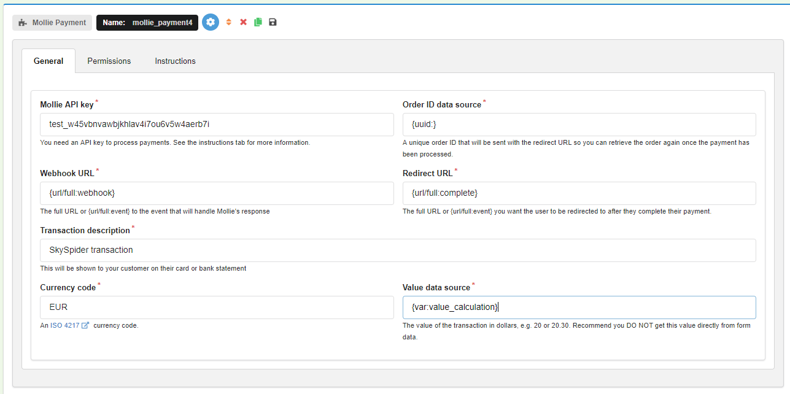This screenshot has width=790, height=394.
Task: Click into the Webhook URL field
Action: (x=217, y=193)
